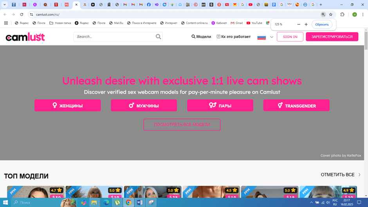Open the Chrome profile avatar
The height and width of the screenshot is (207, 368).
click(354, 14)
